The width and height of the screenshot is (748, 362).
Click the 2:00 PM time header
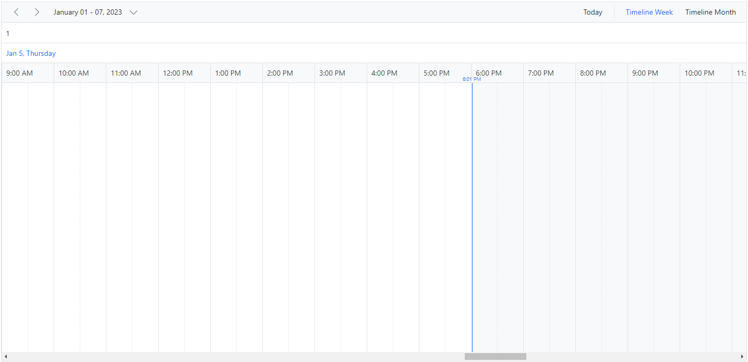[x=288, y=73]
